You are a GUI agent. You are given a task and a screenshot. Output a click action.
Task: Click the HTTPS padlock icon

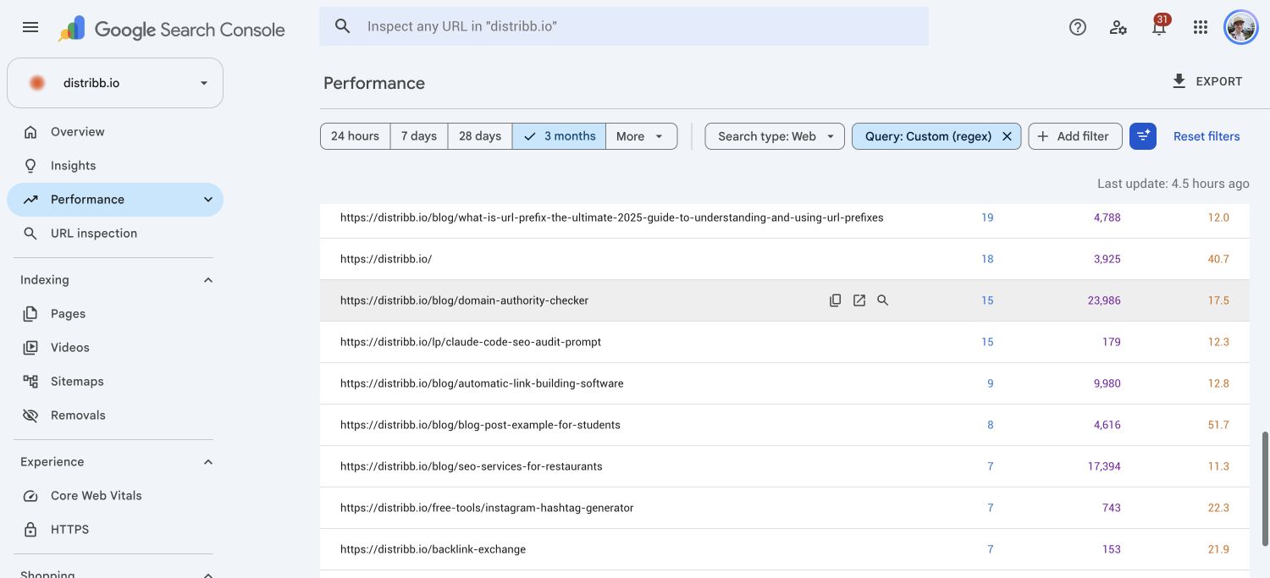(30, 530)
